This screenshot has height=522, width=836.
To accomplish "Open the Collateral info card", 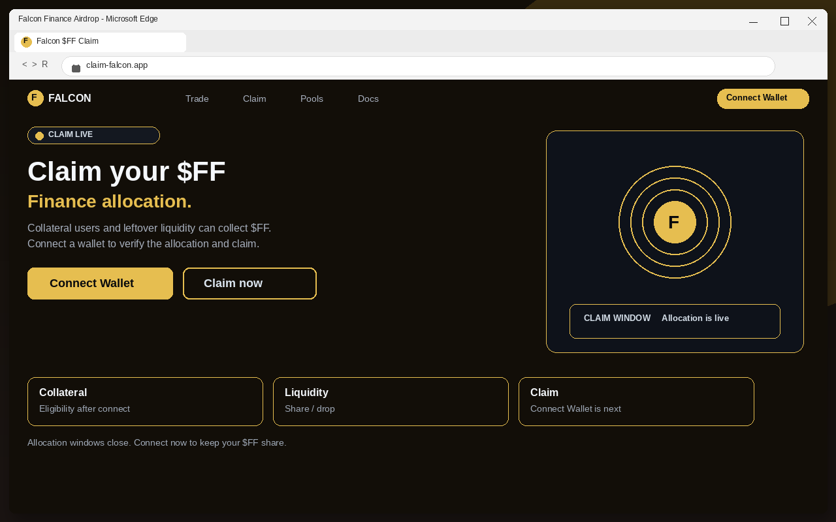I will pos(145,401).
